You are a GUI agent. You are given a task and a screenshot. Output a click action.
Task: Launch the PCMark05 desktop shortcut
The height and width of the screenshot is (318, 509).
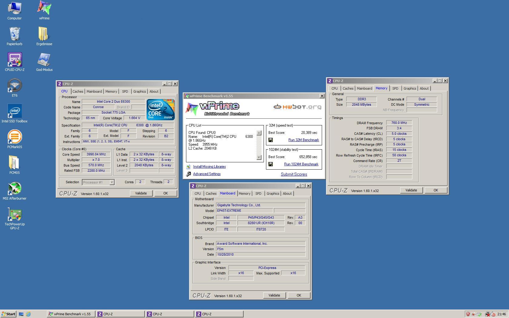click(x=15, y=140)
